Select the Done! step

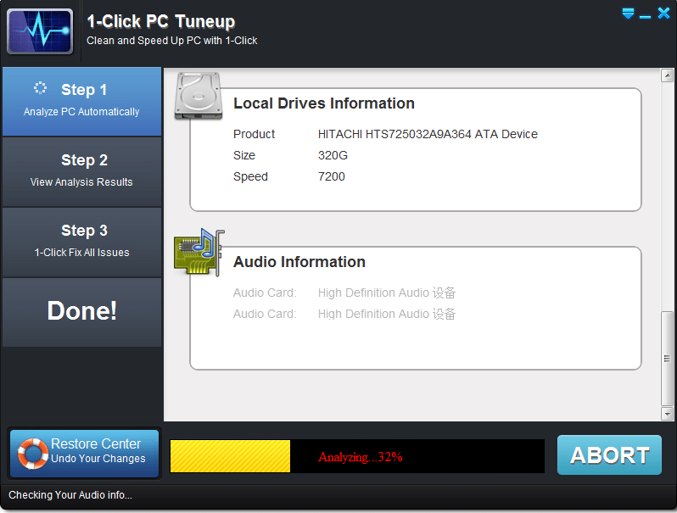[x=81, y=312]
